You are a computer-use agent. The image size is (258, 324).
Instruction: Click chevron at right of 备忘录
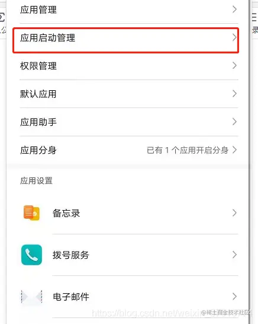pos(234,213)
